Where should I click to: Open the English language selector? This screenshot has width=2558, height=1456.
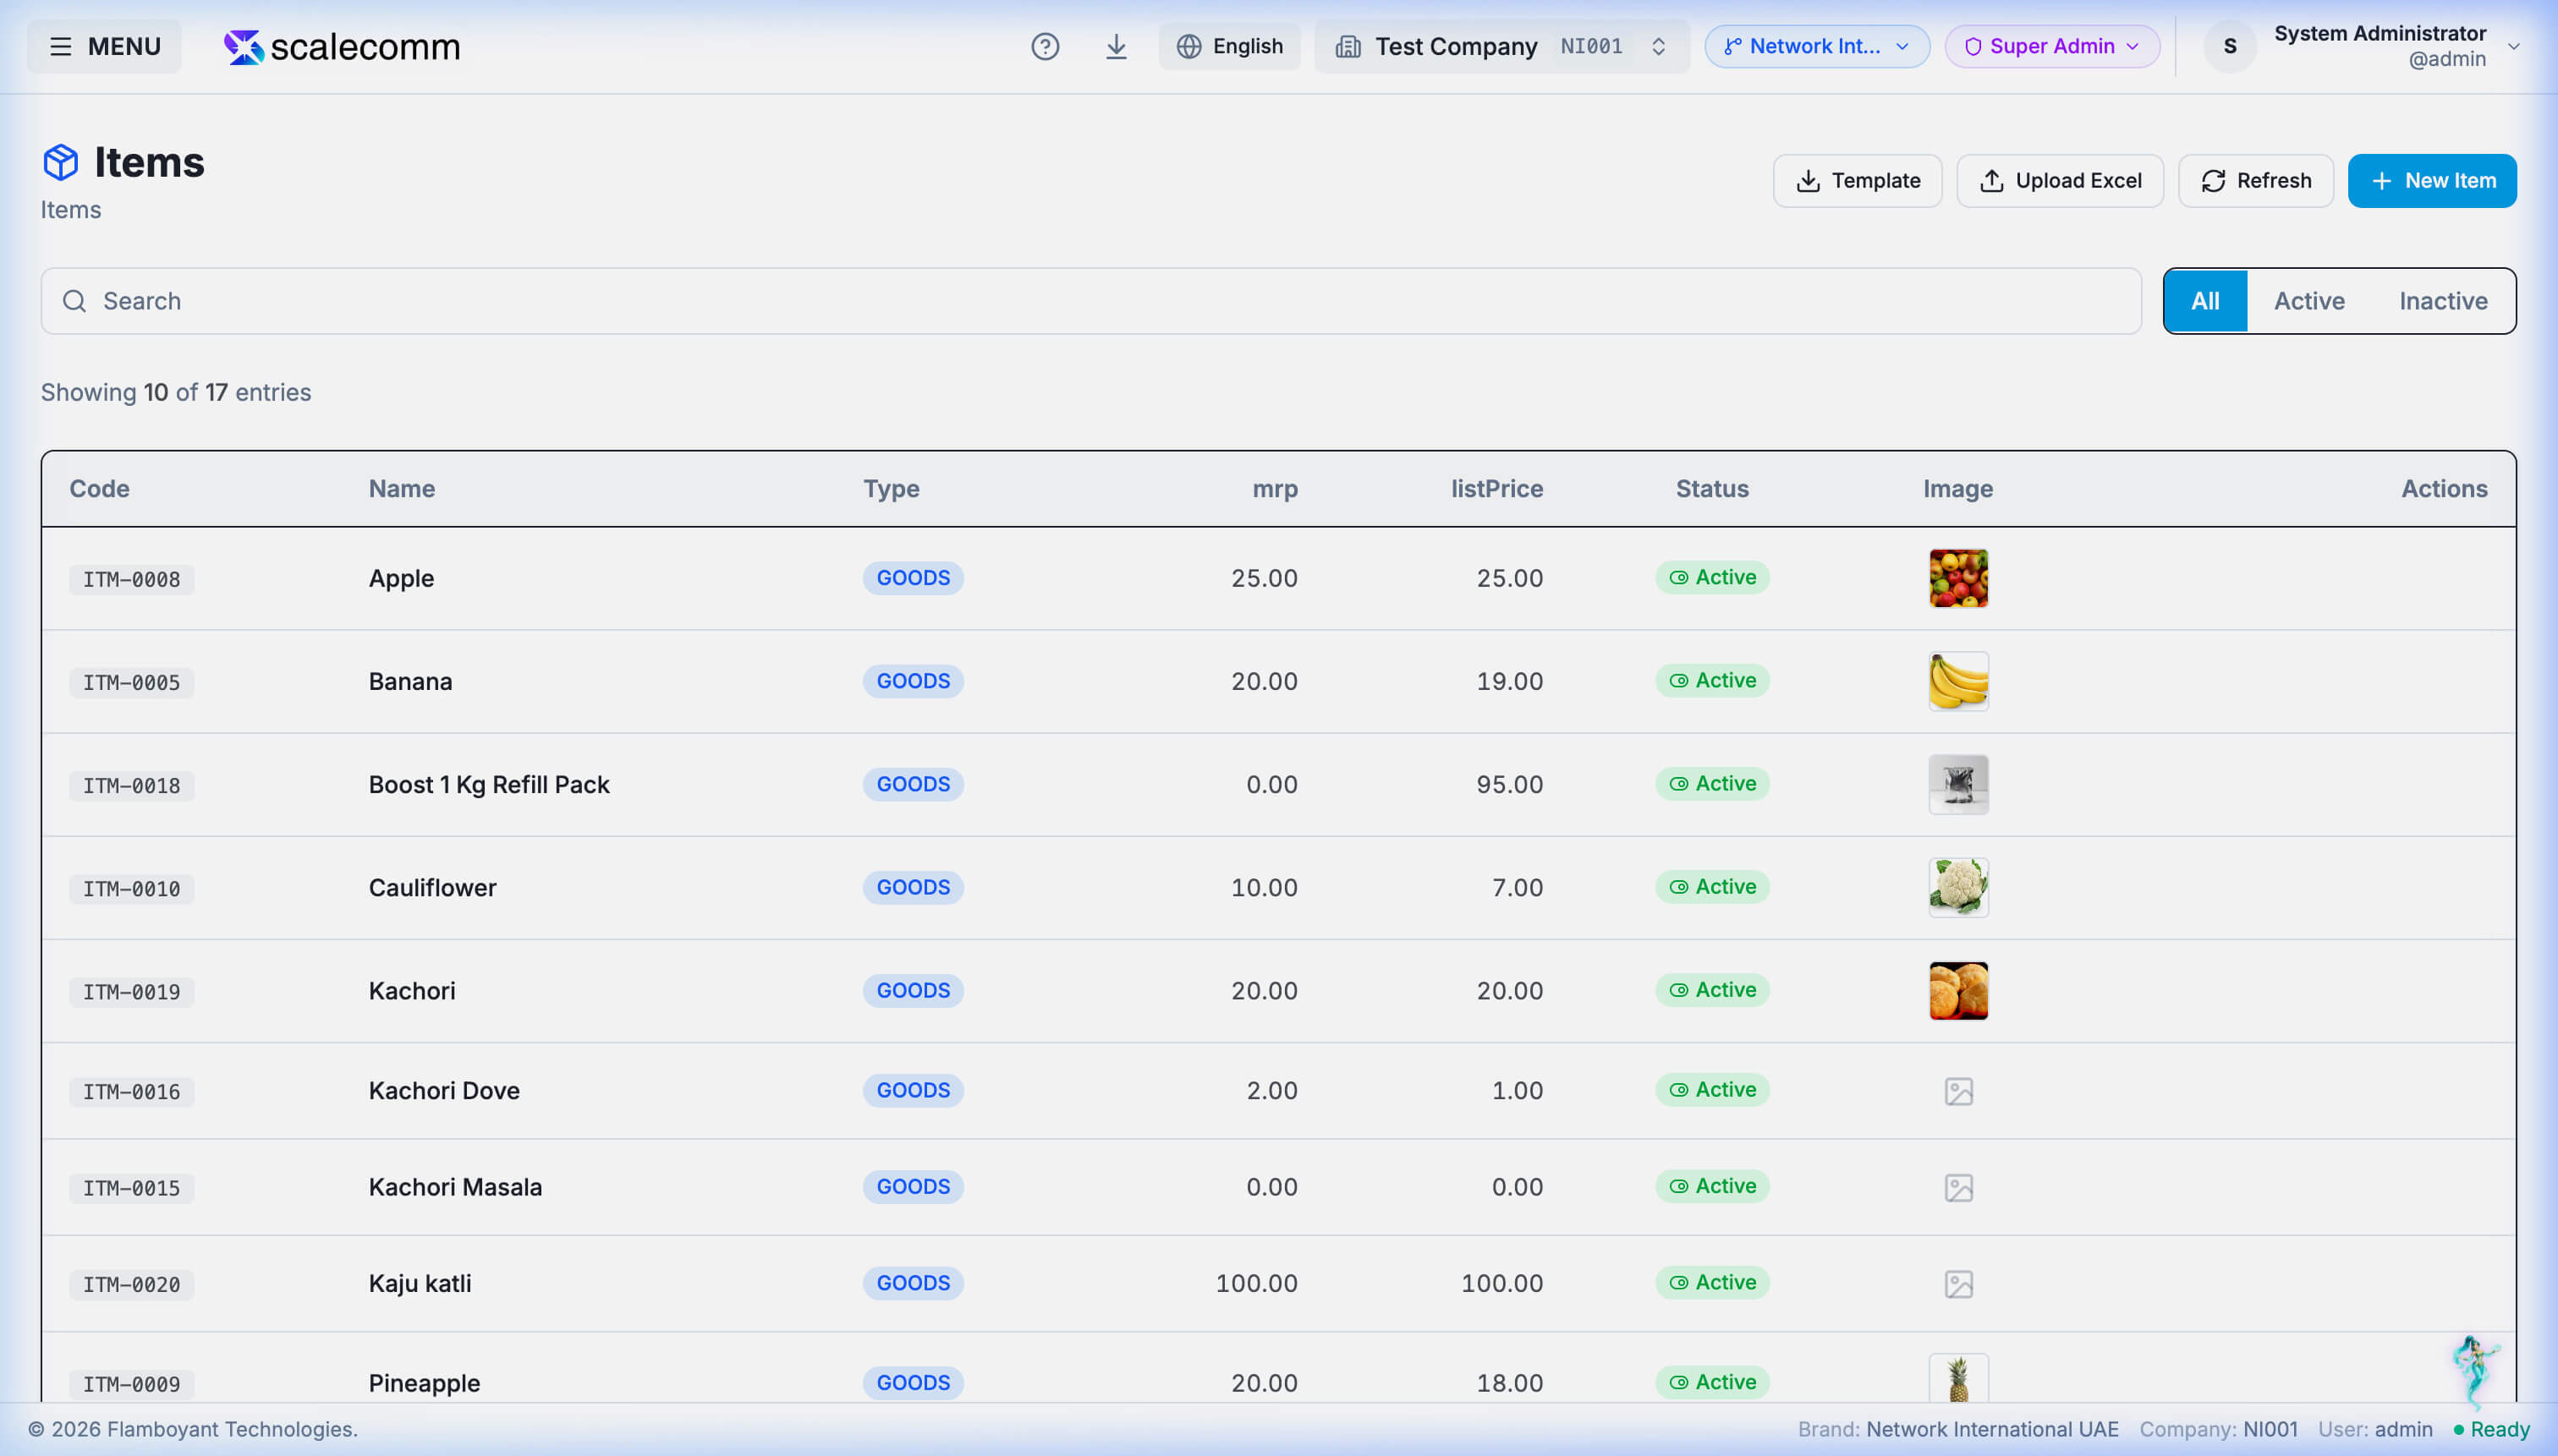(x=1229, y=46)
